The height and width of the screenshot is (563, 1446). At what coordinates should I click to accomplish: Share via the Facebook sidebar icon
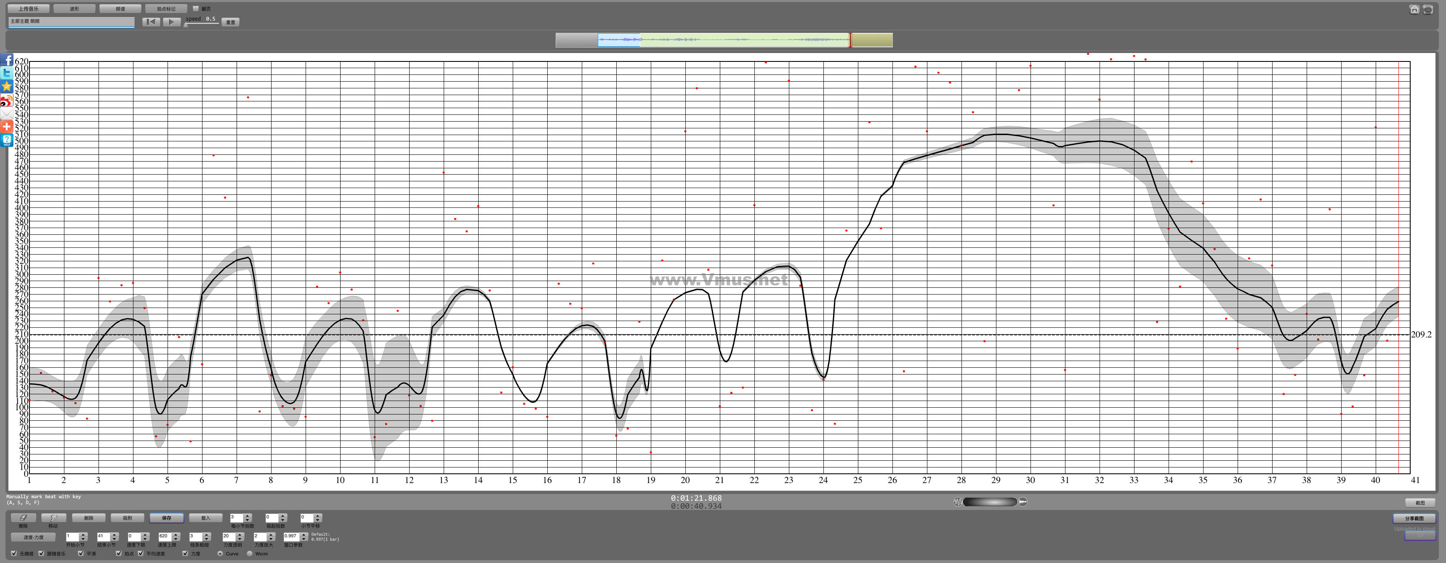7,59
